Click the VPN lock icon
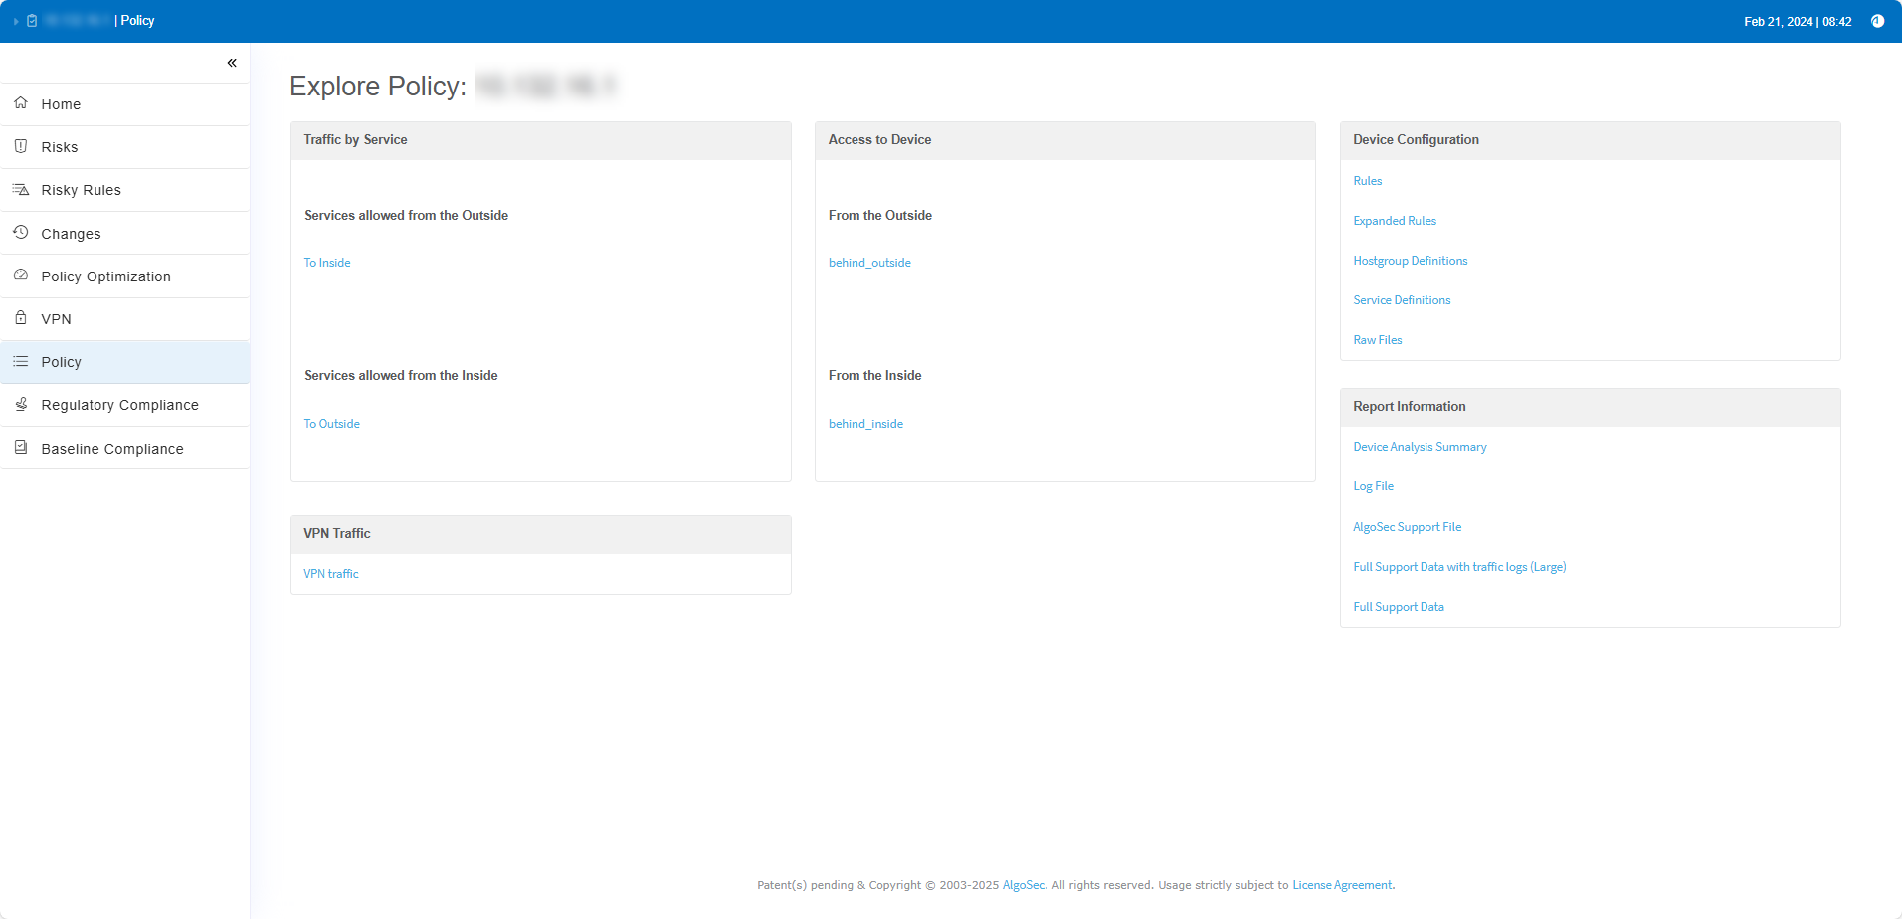This screenshot has width=1902, height=919. point(21,318)
